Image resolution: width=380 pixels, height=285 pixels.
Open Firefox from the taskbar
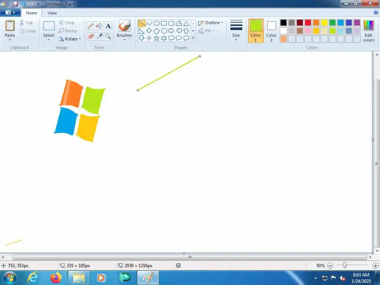pos(56,278)
